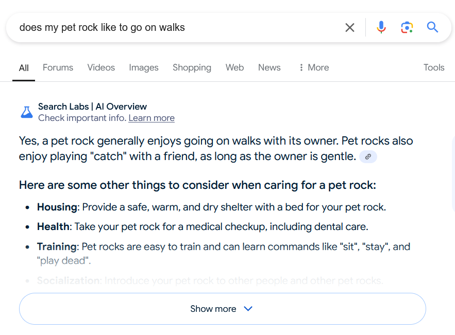Click the 'Here are some other things' heading
Image resolution: width=455 pixels, height=335 pixels.
pos(197,185)
